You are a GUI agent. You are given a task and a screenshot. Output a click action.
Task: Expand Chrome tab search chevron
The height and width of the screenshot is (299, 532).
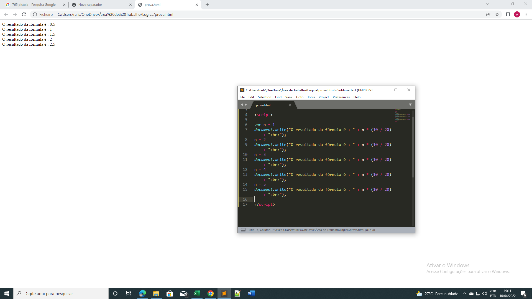(487, 4)
